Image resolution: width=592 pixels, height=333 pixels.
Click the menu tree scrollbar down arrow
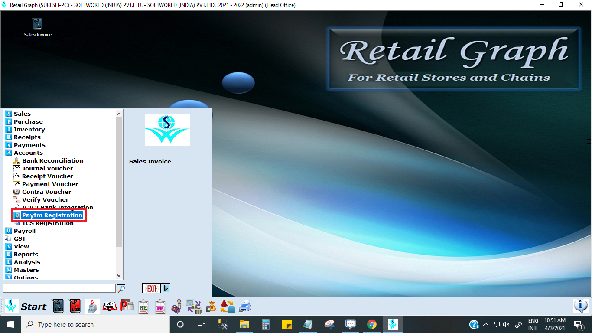119,275
